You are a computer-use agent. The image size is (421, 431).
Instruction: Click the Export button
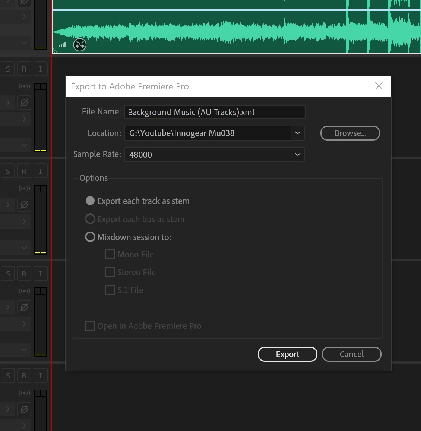tap(287, 354)
